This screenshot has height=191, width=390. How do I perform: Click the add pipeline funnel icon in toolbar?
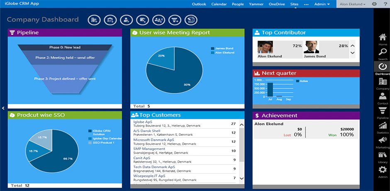[175, 20]
